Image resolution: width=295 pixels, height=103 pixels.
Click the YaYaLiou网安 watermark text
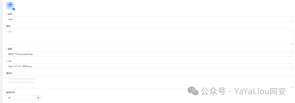(260, 91)
